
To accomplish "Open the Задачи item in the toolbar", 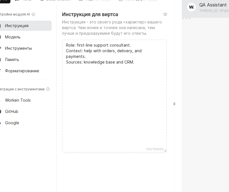I will tap(91, 0).
